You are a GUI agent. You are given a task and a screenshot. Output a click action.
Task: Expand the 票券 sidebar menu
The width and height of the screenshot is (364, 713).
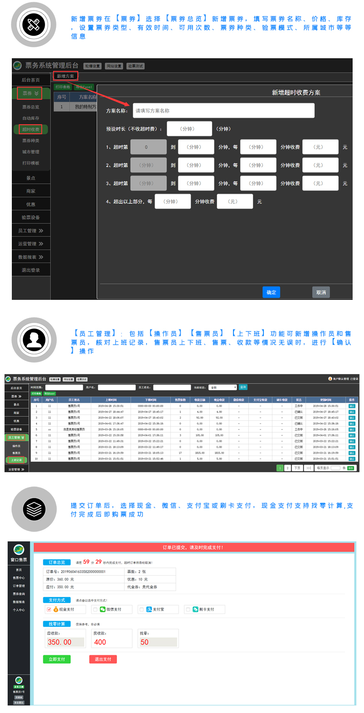(30, 94)
